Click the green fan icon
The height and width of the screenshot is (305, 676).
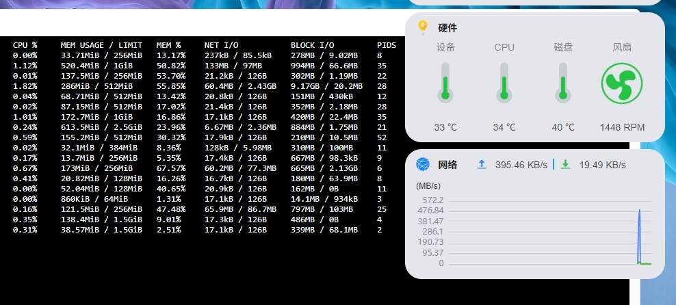[x=622, y=83]
